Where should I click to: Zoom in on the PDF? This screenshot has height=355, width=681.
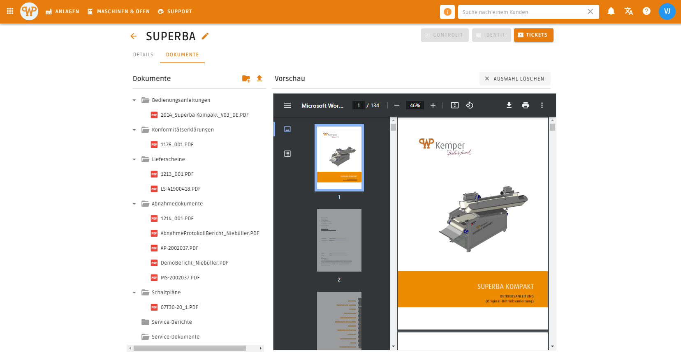(x=433, y=105)
